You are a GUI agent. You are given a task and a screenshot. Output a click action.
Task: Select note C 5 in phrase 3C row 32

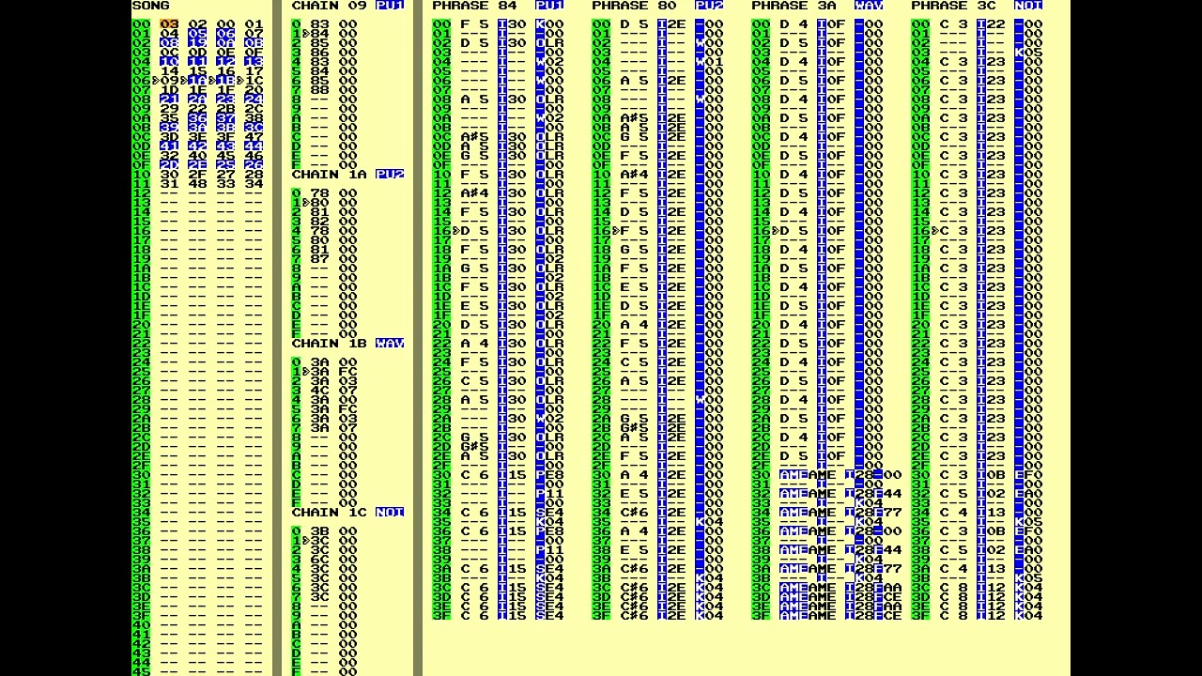(x=953, y=494)
